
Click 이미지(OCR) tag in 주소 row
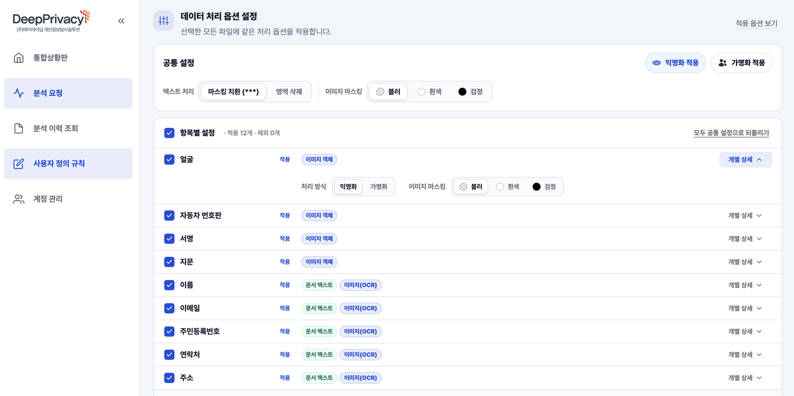click(360, 378)
